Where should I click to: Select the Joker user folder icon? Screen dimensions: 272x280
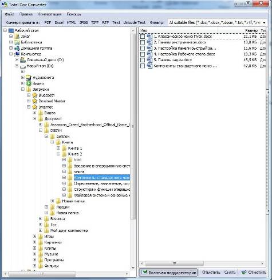17,36
